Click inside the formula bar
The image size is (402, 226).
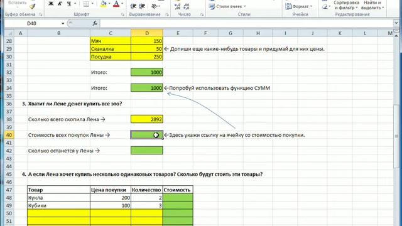click(247, 23)
